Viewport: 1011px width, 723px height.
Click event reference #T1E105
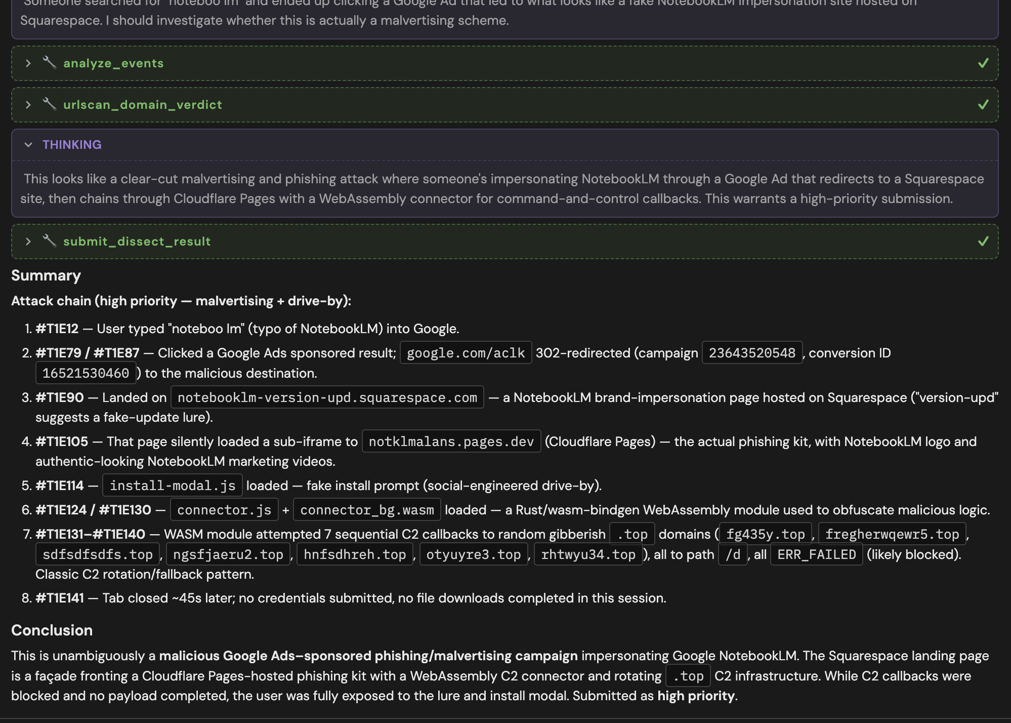[62, 441]
